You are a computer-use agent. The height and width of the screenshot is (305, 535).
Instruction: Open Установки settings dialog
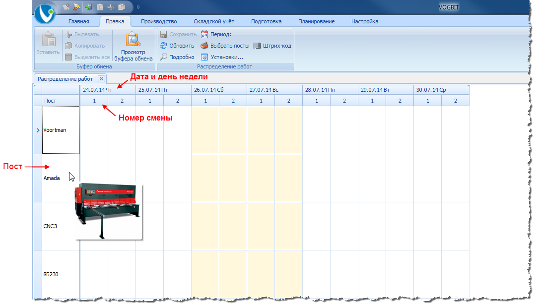[x=222, y=57]
